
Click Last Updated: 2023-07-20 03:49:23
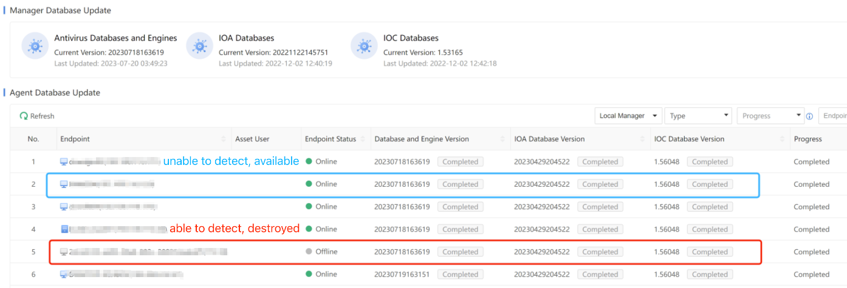(111, 63)
